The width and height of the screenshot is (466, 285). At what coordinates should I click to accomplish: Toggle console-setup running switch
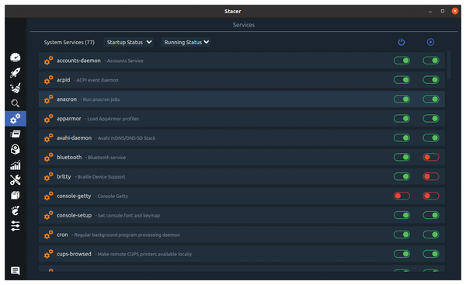(431, 215)
